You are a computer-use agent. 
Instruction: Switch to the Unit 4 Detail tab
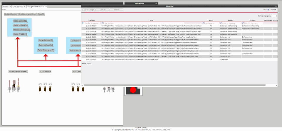pyautogui.click(x=18, y=6)
